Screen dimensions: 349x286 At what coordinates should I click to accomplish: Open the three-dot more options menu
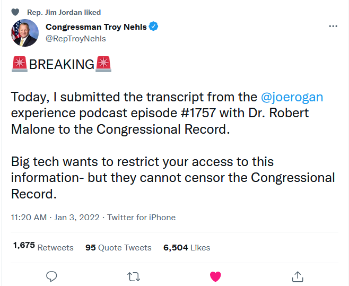pos(333,26)
